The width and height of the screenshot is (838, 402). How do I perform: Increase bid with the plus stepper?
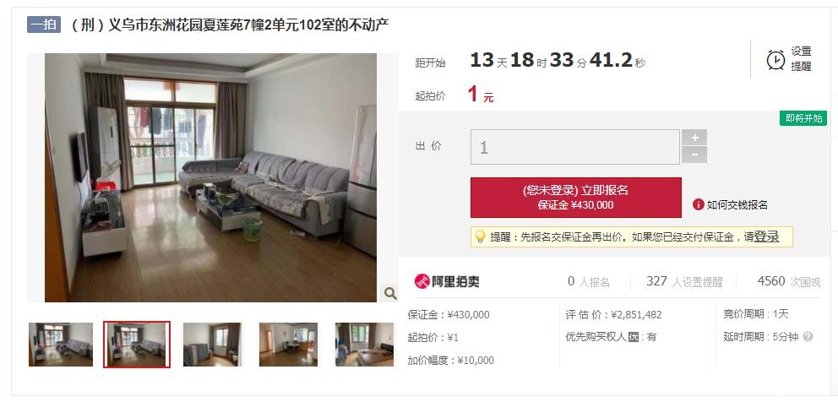[694, 138]
